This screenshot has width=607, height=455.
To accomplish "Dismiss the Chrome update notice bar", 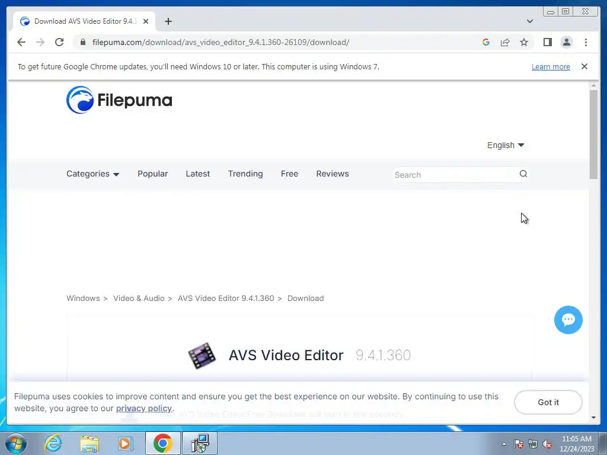I will pyautogui.click(x=584, y=66).
